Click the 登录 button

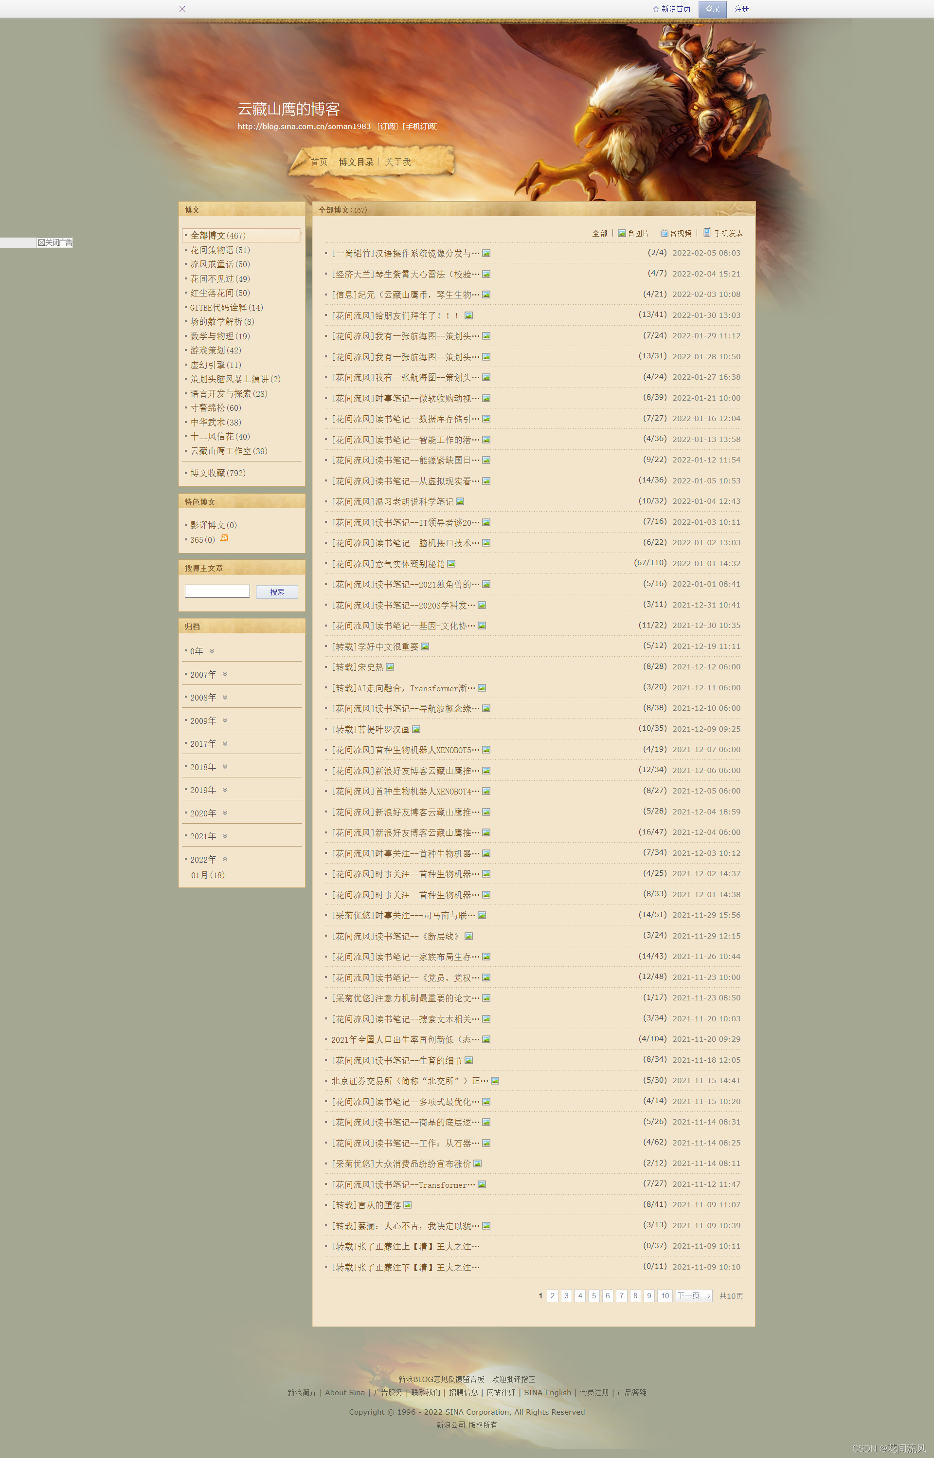coord(712,9)
